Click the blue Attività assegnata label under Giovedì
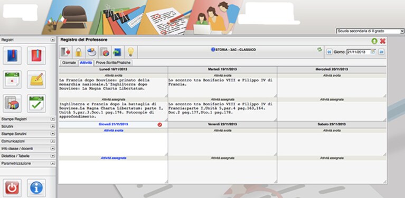The height and width of the screenshot is (198, 405). (x=114, y=158)
